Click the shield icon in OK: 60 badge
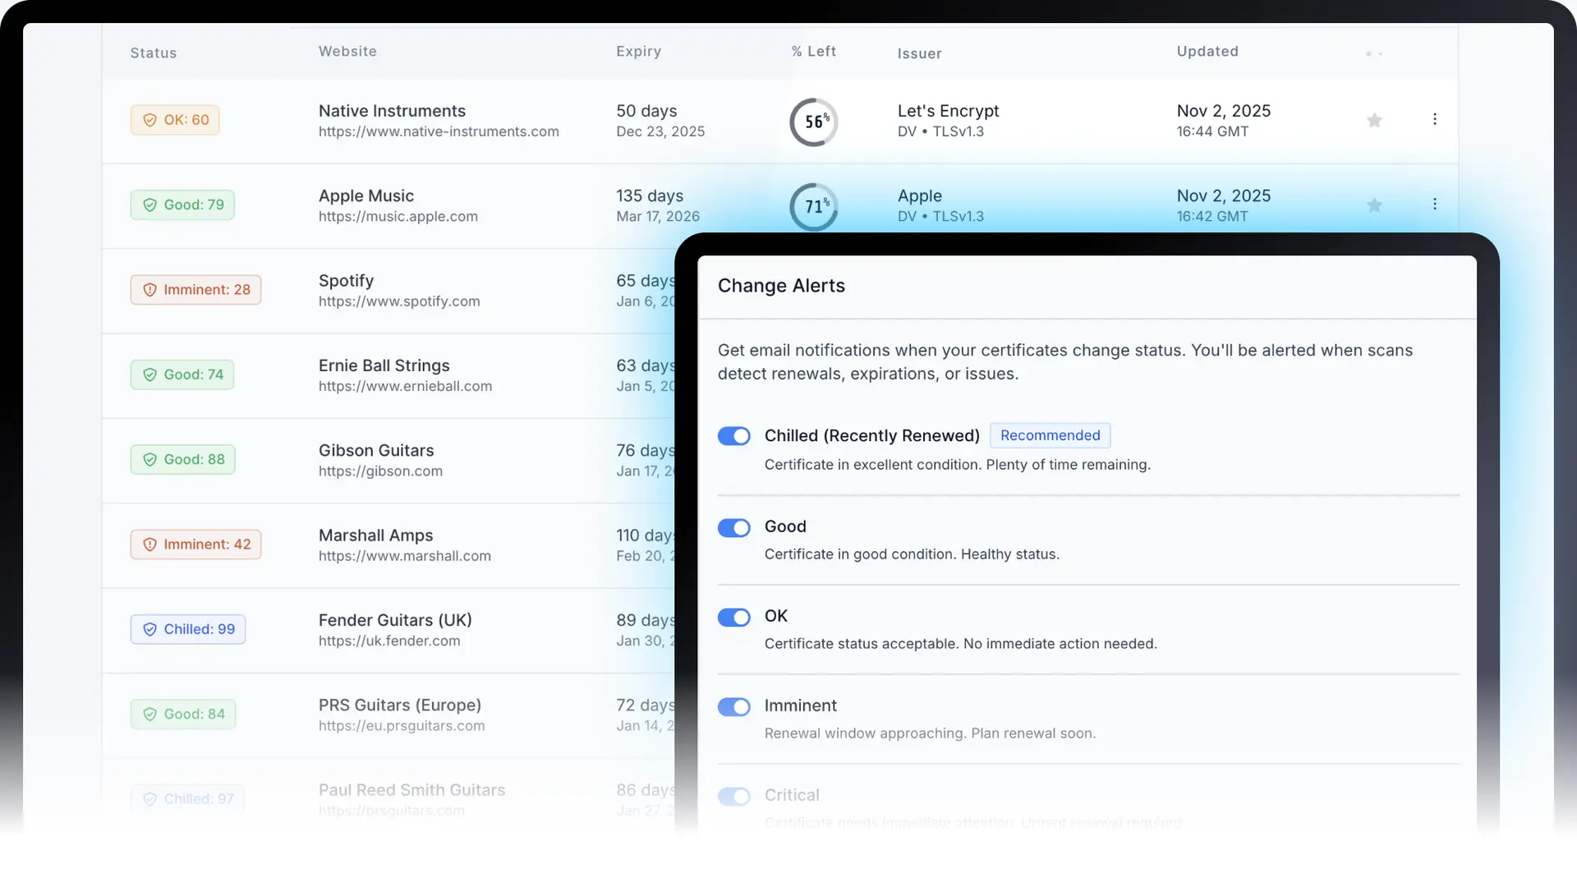Viewport: 1577px width, 887px height. [x=149, y=120]
